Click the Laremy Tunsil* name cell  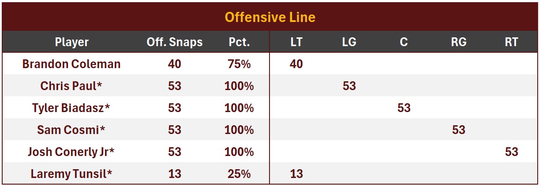point(71,174)
